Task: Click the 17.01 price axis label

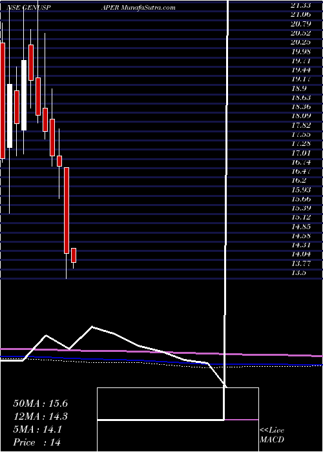Action: (300, 152)
